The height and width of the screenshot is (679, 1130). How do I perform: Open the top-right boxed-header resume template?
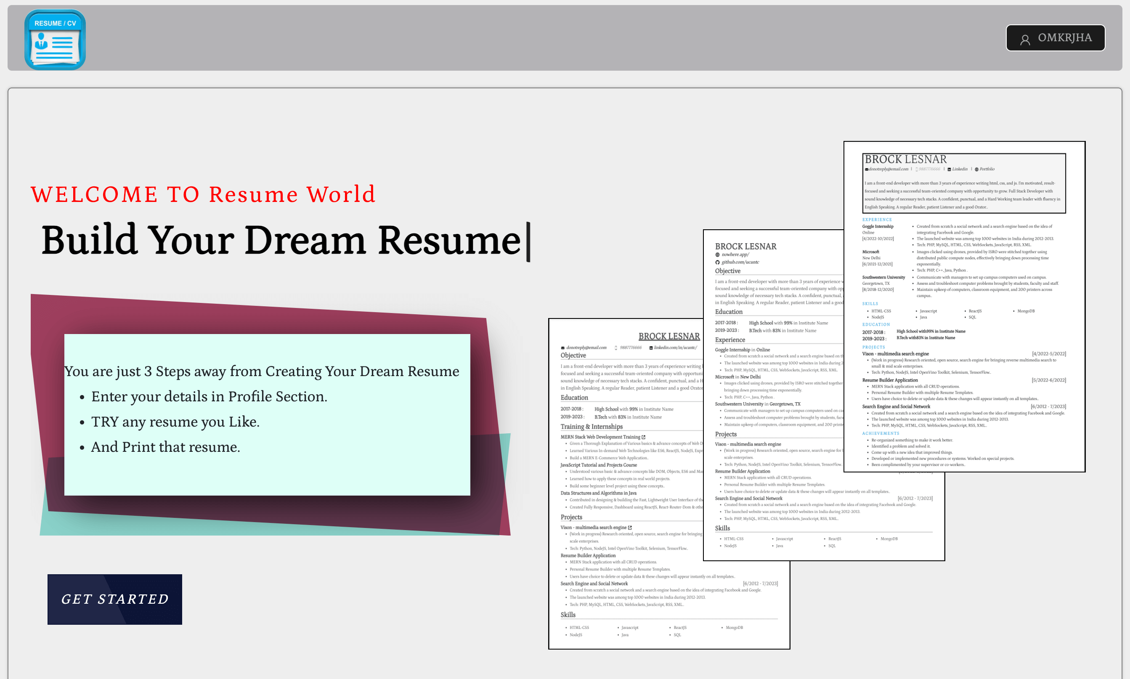pyautogui.click(x=964, y=307)
